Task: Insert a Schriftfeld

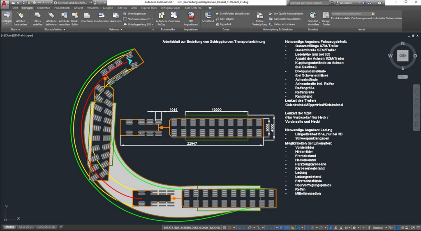Action: tap(208, 17)
